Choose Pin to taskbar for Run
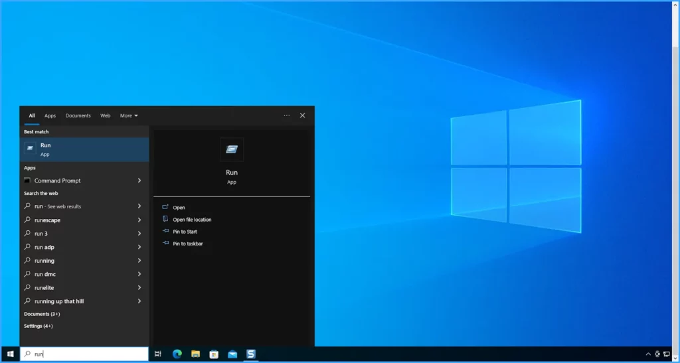 click(187, 244)
